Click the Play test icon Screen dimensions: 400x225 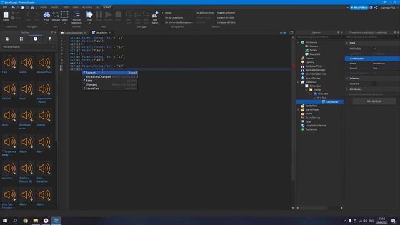(x=89, y=15)
